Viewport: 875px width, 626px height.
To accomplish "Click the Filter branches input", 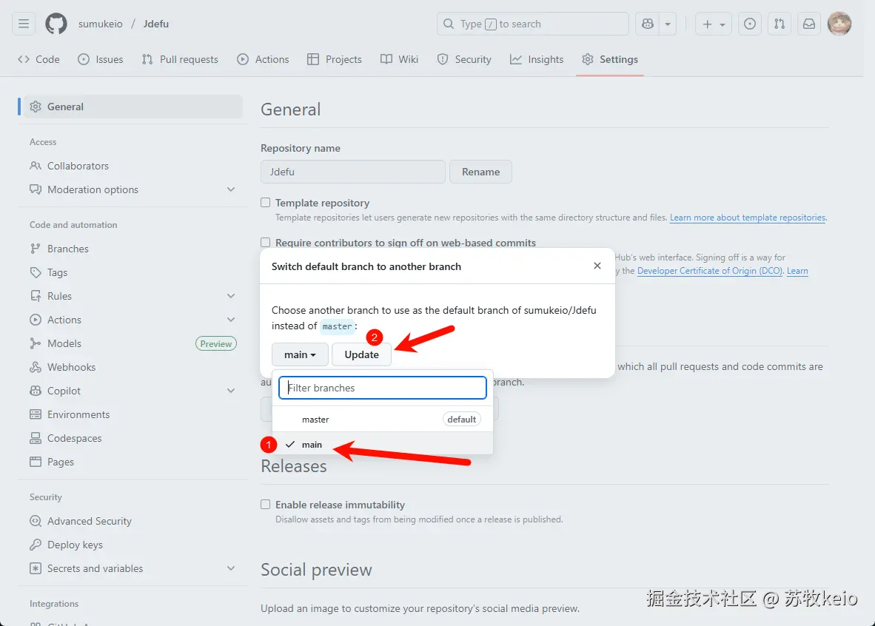I will point(382,388).
